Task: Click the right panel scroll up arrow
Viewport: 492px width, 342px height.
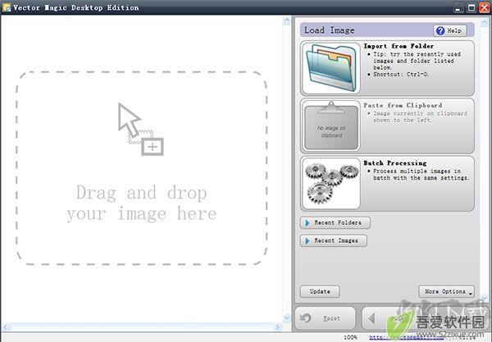Action: (x=485, y=22)
